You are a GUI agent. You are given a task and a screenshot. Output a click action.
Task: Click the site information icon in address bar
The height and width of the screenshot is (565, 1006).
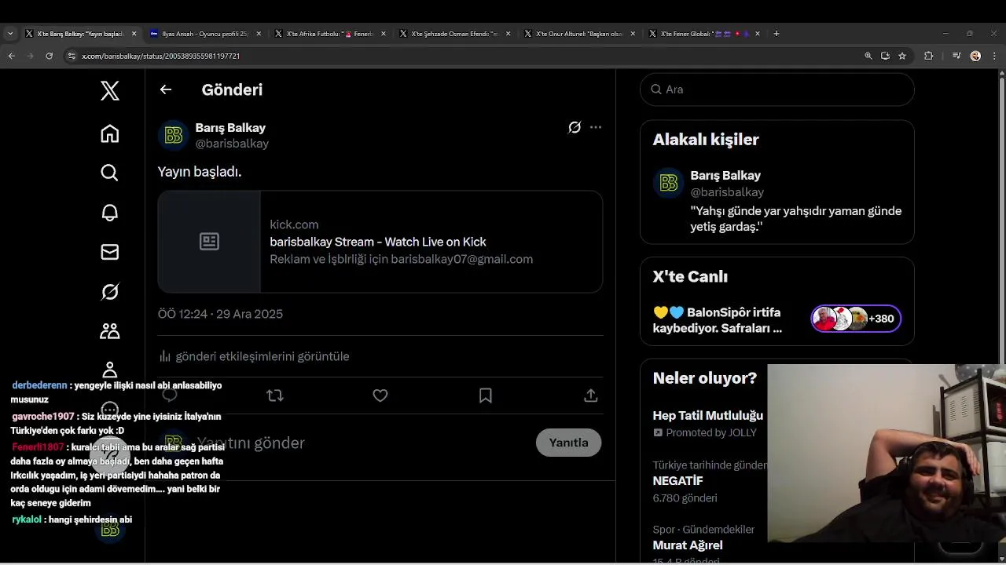pos(72,56)
